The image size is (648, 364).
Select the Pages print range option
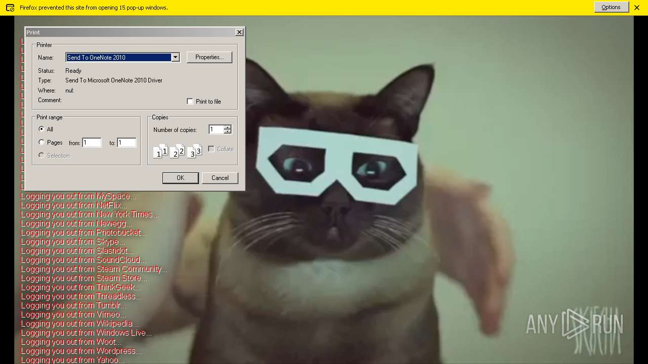(42, 143)
